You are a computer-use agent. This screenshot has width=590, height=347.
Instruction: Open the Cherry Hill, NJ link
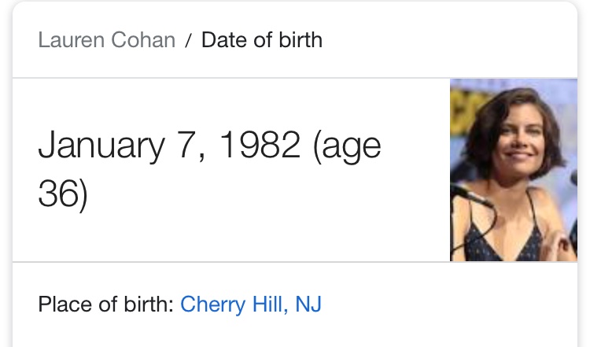click(x=251, y=304)
